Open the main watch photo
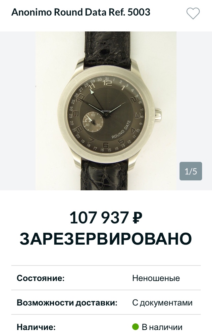Image resolution: width=212 pixels, height=332 pixels. point(106,111)
